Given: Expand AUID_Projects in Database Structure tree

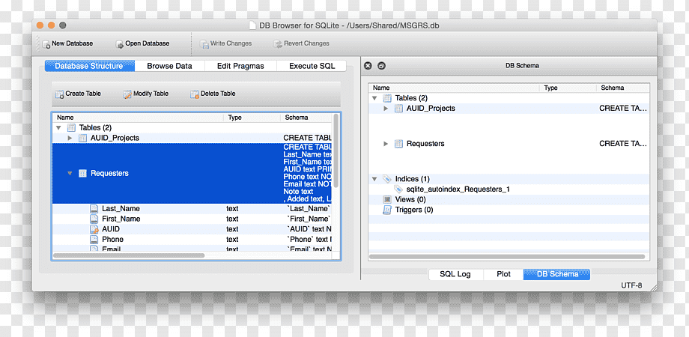Looking at the screenshot, I should tap(70, 138).
